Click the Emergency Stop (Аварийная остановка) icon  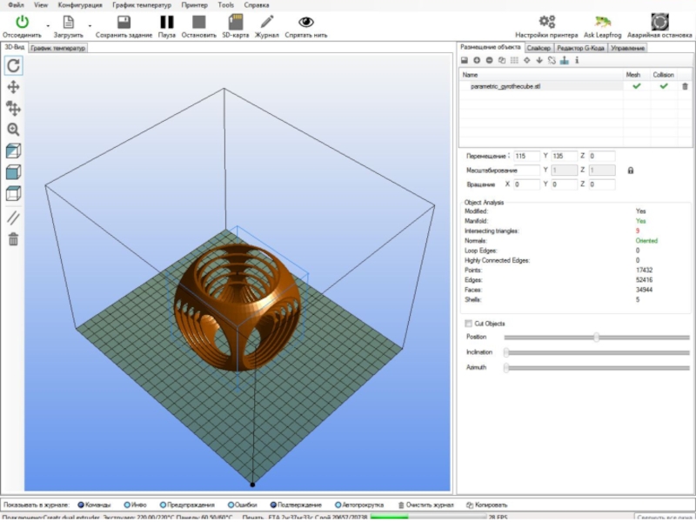[659, 22]
